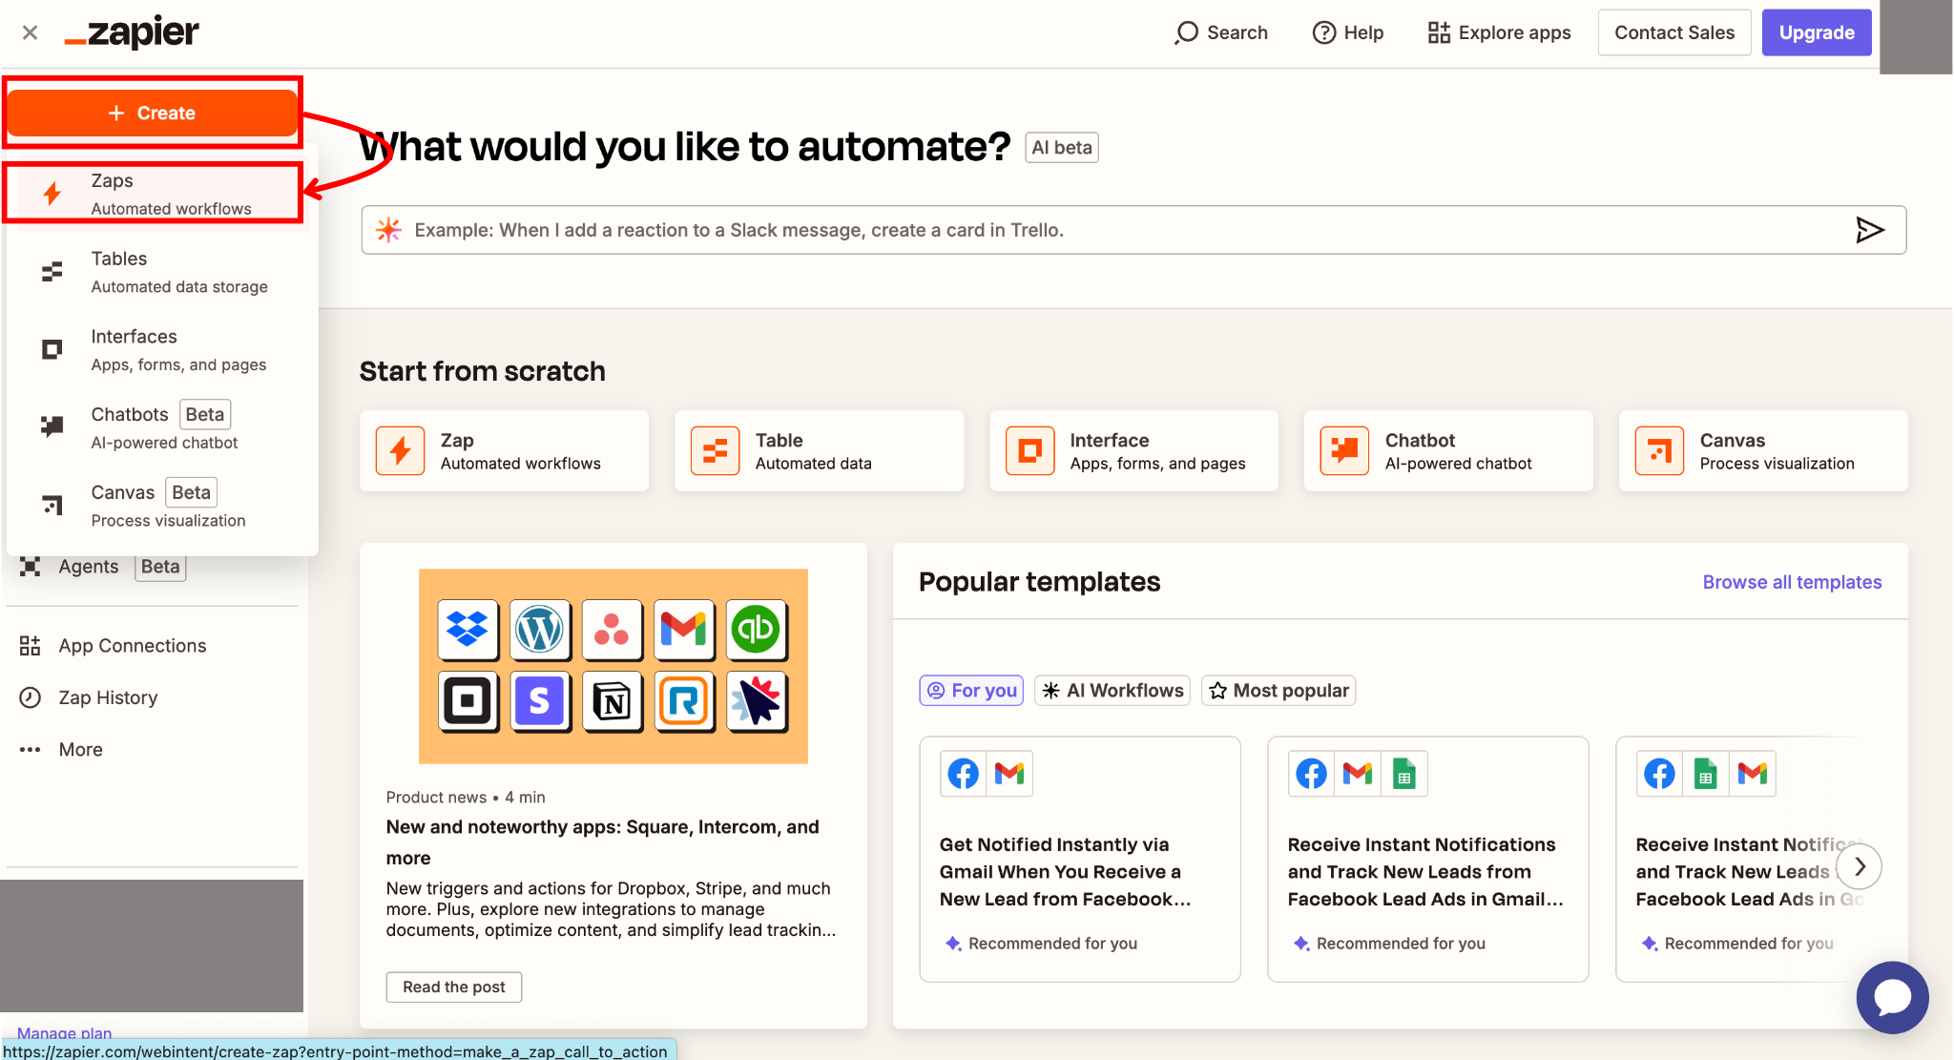This screenshot has width=1954, height=1060.
Task: Click the orange Create button
Action: [153, 113]
